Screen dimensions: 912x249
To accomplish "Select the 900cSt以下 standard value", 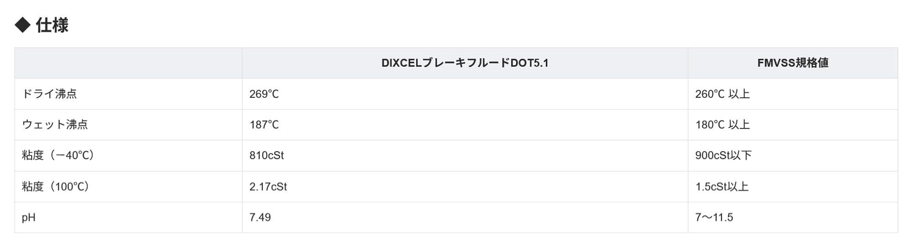I will click(723, 155).
